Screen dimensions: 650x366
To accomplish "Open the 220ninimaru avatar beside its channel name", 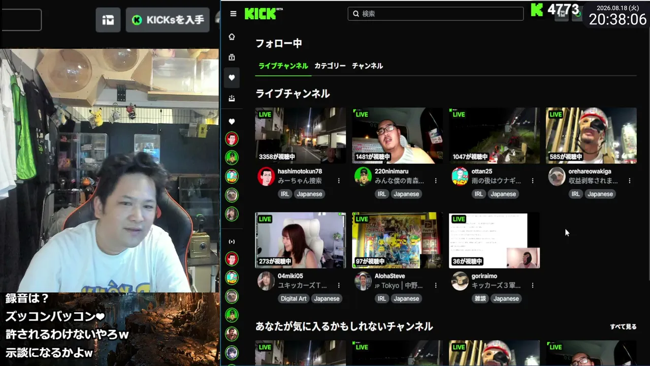I will 363,176.
